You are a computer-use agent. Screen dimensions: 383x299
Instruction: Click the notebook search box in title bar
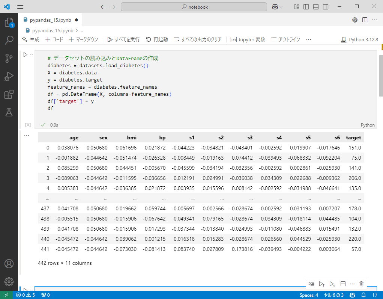point(194,7)
